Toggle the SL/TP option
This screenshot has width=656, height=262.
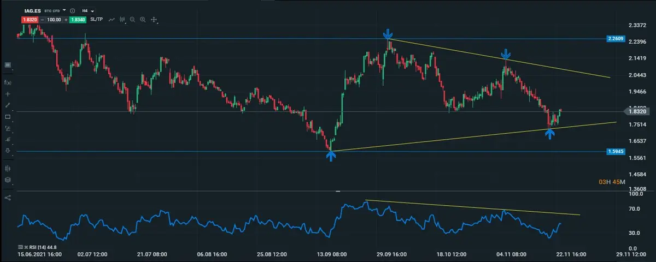[x=96, y=20]
